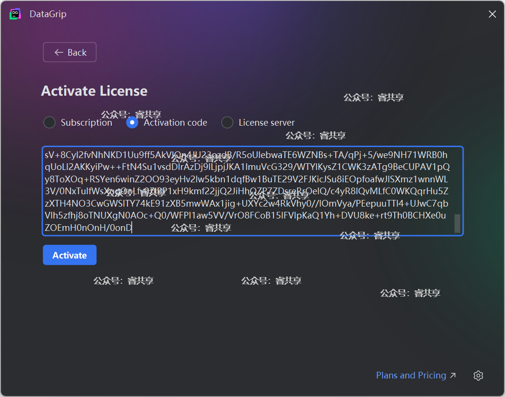Open the Plans and Pricing link
The image size is (505, 397).
(416, 376)
